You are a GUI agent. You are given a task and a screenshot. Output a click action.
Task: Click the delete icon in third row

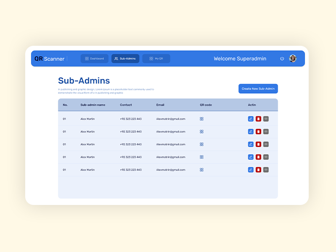coord(258,144)
